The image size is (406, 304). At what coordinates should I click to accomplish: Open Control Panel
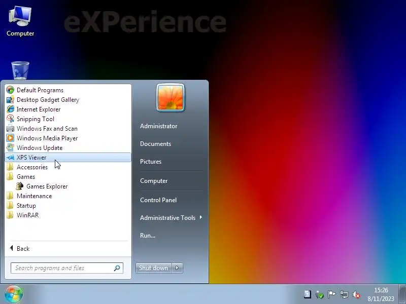click(158, 200)
